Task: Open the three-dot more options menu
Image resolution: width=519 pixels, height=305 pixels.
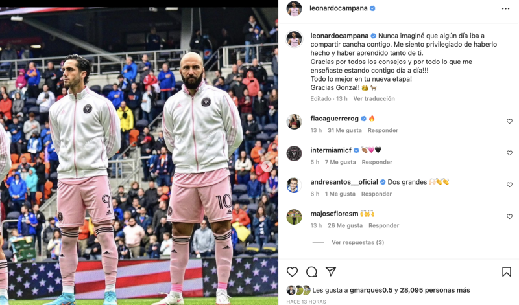Action: [505, 8]
